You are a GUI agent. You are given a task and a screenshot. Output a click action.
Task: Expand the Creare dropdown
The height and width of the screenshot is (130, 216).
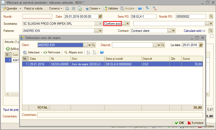[x=93, y=8]
